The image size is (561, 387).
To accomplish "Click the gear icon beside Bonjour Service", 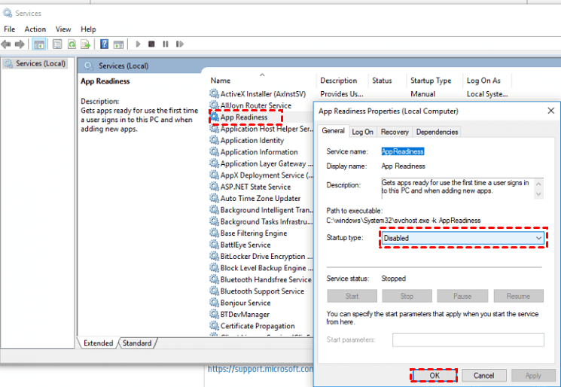I will tap(214, 303).
